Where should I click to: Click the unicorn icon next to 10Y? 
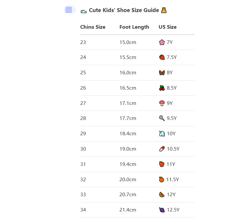click(x=162, y=134)
